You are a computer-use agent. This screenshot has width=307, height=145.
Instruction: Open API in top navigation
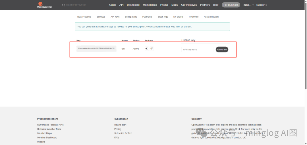[x=121, y=5]
